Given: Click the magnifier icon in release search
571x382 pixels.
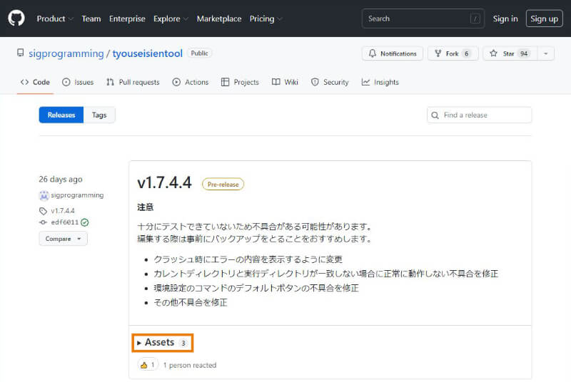Looking at the screenshot, I should (x=435, y=115).
